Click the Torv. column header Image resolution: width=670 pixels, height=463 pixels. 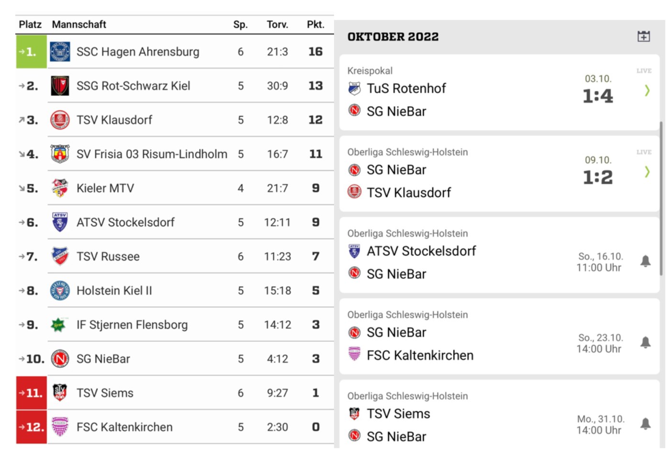point(277,24)
